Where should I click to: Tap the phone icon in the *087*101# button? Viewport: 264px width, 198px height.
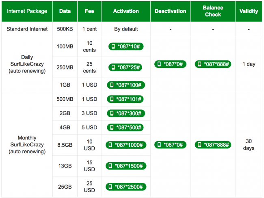(112, 99)
